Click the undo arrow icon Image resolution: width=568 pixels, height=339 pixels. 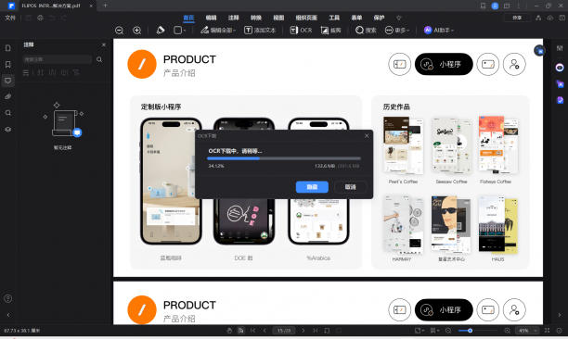coord(52,18)
